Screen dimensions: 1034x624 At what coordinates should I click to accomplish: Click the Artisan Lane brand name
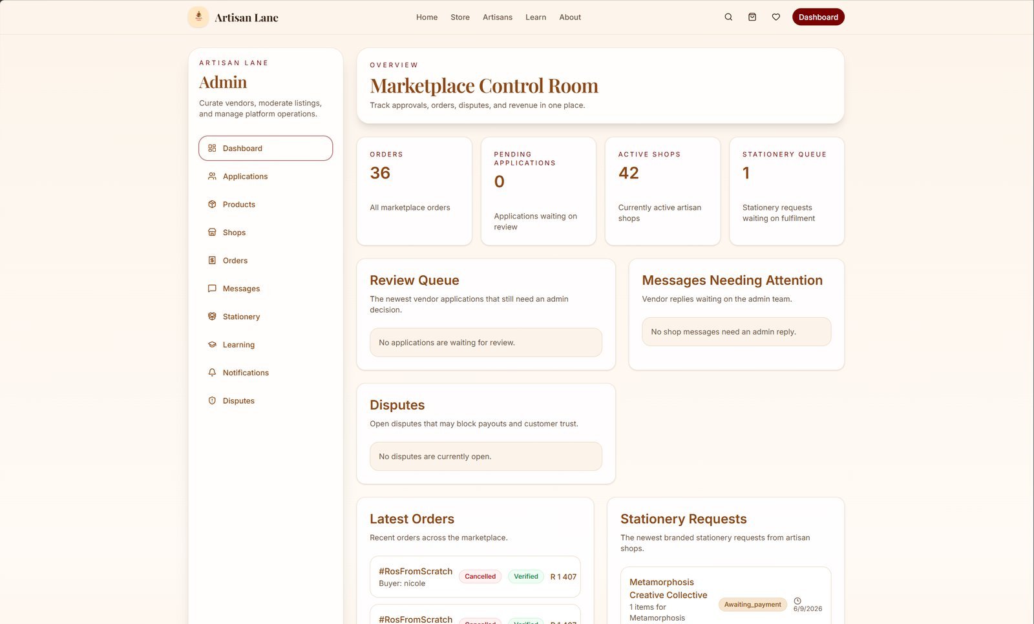pyautogui.click(x=246, y=18)
